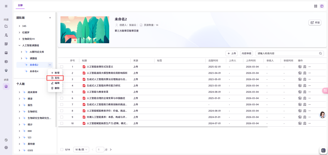
Task: Go to the next page arrow
Action: point(111,150)
